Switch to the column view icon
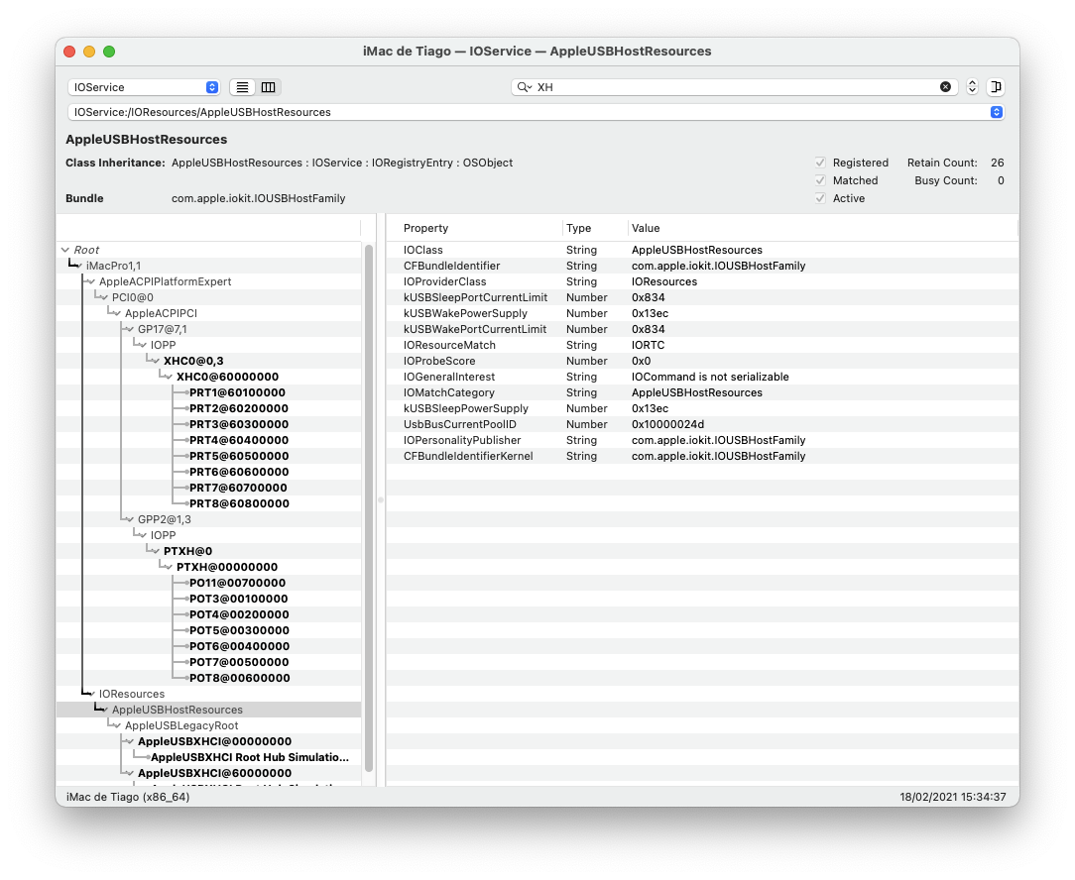The height and width of the screenshot is (880, 1075). (269, 87)
